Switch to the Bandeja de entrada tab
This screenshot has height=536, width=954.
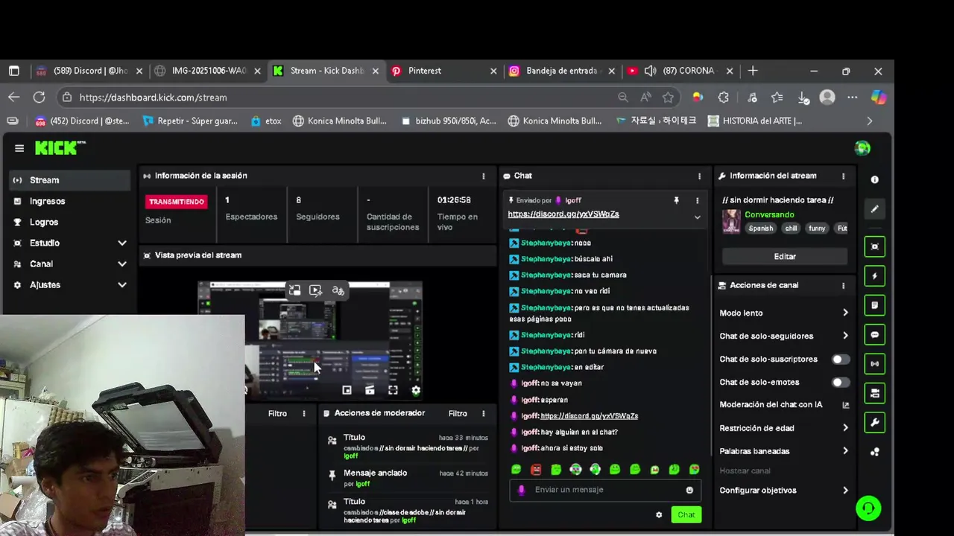pos(562,71)
